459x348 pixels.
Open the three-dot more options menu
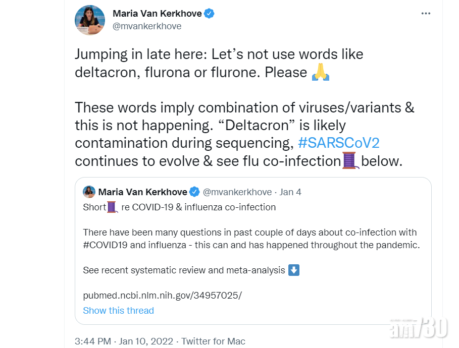pos(426,14)
